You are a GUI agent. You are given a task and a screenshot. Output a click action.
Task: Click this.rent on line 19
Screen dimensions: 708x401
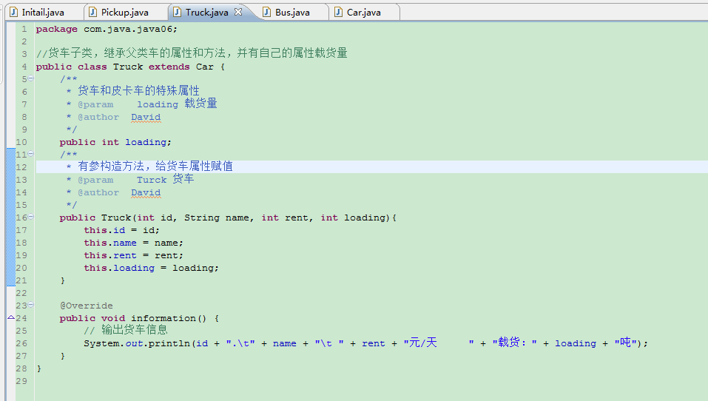110,255
